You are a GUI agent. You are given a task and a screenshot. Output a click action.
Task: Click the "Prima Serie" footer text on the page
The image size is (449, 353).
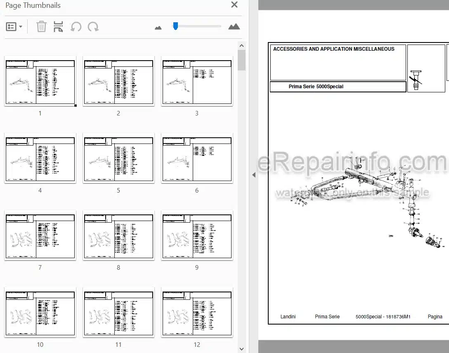(327, 317)
